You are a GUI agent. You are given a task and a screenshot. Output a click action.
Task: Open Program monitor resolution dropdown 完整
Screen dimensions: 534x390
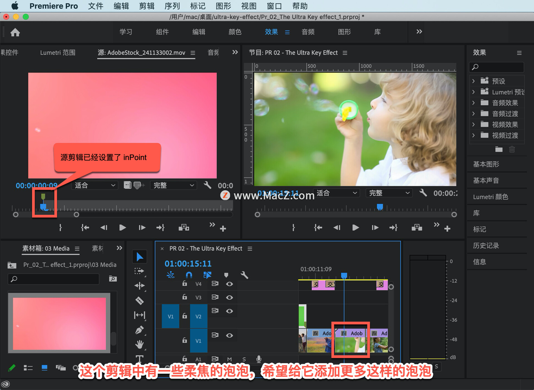(389, 193)
